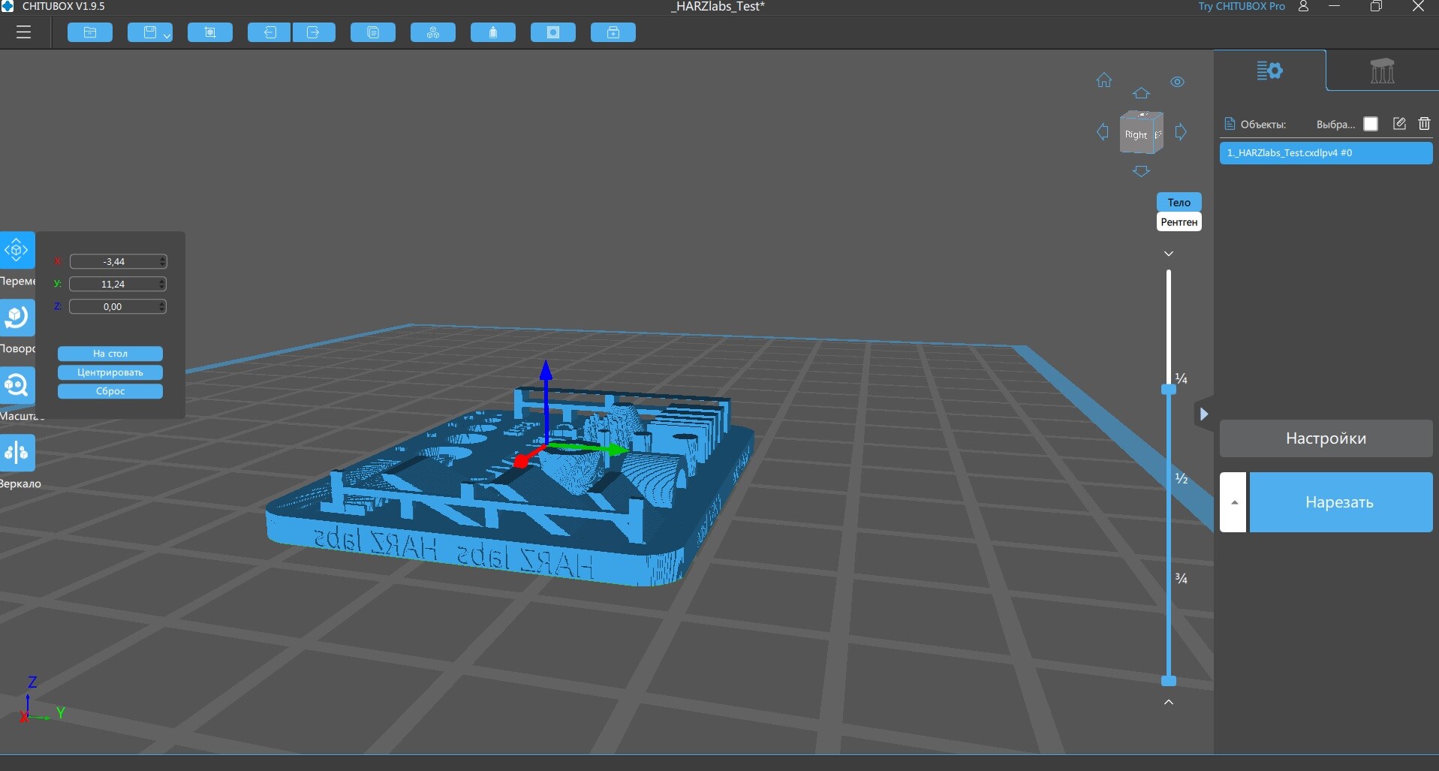
Task: Select the Mirror tool icon
Action: coord(17,453)
